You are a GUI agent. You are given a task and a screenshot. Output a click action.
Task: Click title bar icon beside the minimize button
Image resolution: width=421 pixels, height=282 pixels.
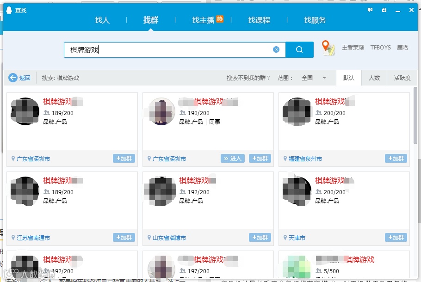(x=384, y=10)
